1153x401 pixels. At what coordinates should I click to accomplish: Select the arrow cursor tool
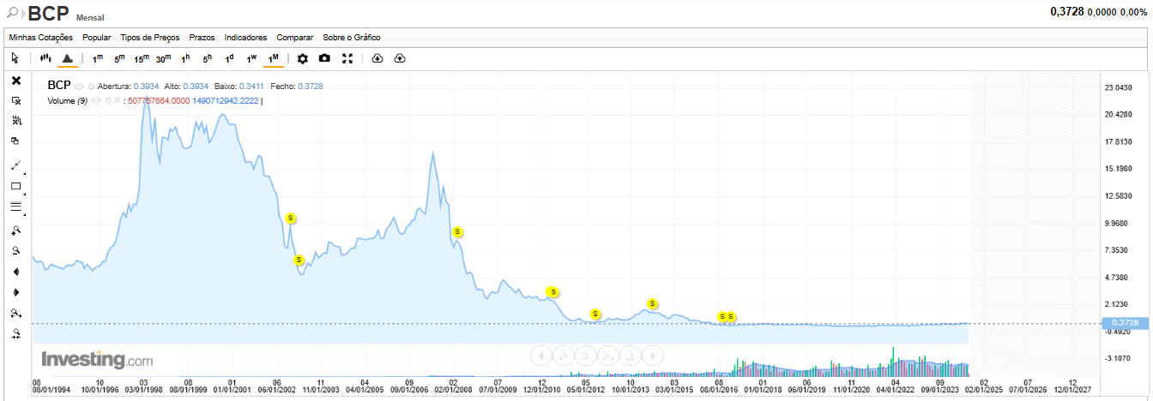[x=15, y=58]
